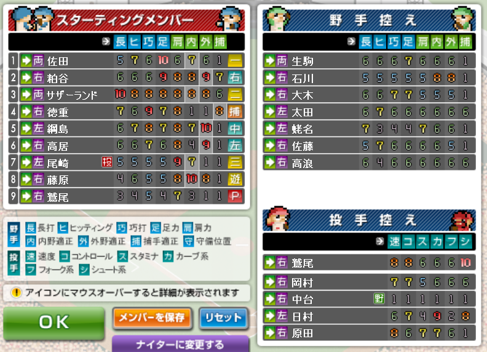
Task: Click the 長 long-hit header icon in starting members
Action: [120, 42]
